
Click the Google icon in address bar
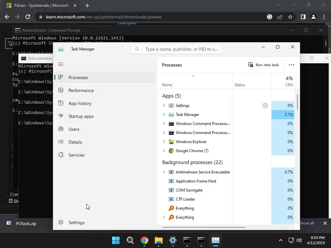coord(270,17)
